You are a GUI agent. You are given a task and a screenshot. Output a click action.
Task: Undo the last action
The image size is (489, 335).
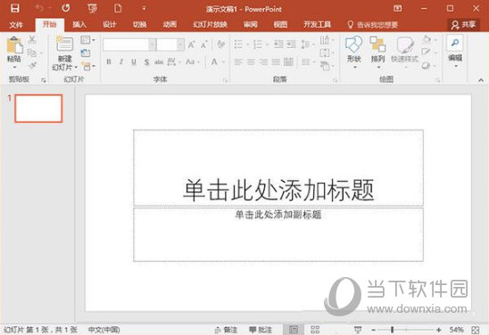[x=39, y=8]
